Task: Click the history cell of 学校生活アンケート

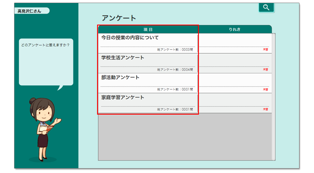Action: click(x=235, y=63)
